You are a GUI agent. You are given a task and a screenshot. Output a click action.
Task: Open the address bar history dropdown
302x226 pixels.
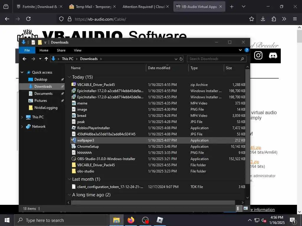(176, 59)
